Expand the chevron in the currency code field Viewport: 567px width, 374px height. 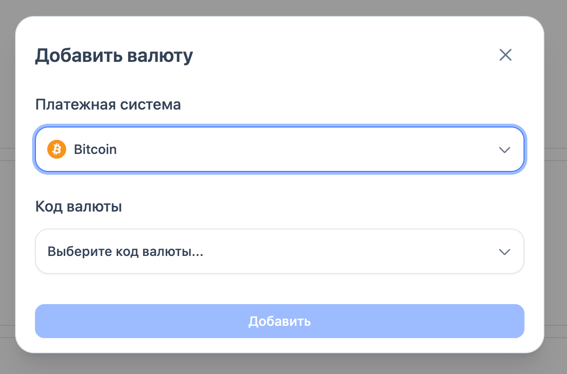coord(505,252)
